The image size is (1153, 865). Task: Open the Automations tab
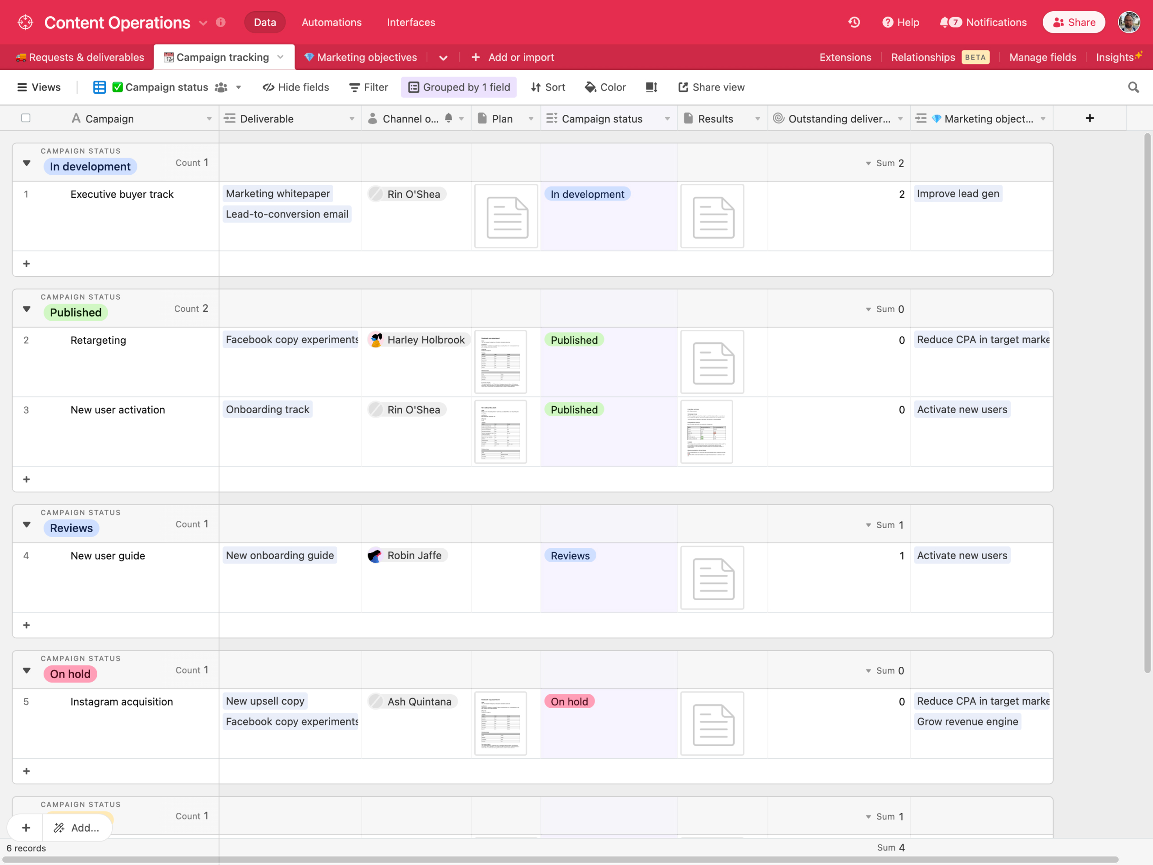(331, 23)
